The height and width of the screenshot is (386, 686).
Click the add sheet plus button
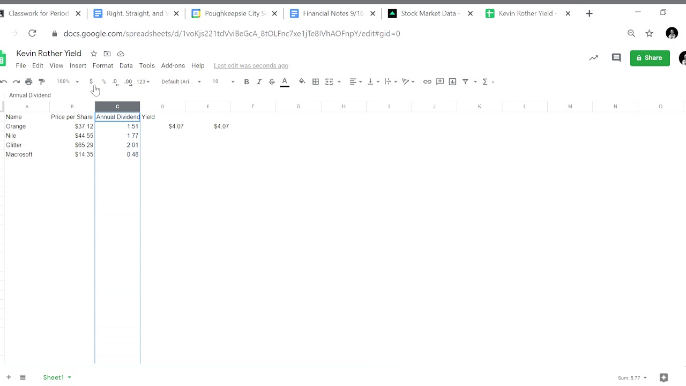(9, 377)
